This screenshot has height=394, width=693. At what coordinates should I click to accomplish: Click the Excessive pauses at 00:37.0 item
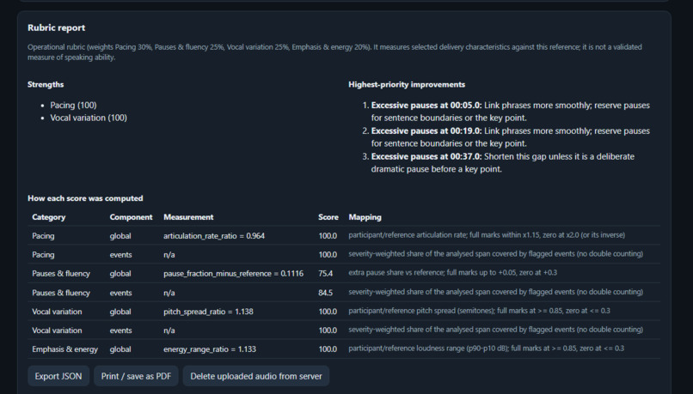click(503, 163)
